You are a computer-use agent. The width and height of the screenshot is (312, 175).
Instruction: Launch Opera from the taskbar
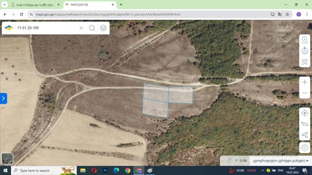click(94, 171)
